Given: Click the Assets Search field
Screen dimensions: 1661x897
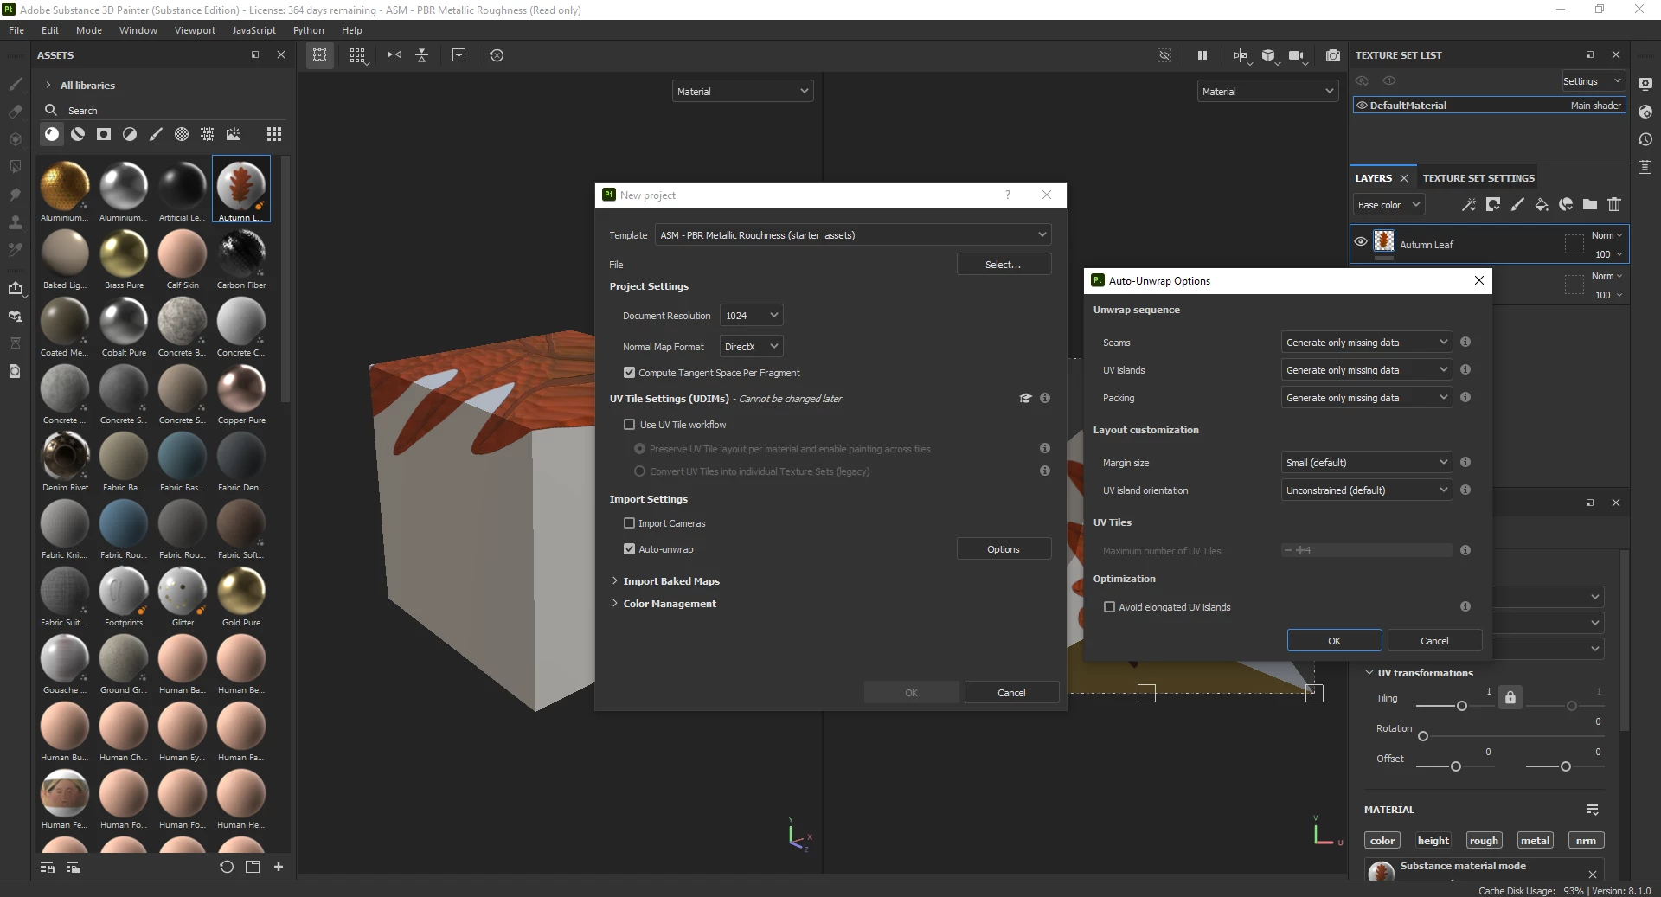Looking at the screenshot, I should click(164, 111).
